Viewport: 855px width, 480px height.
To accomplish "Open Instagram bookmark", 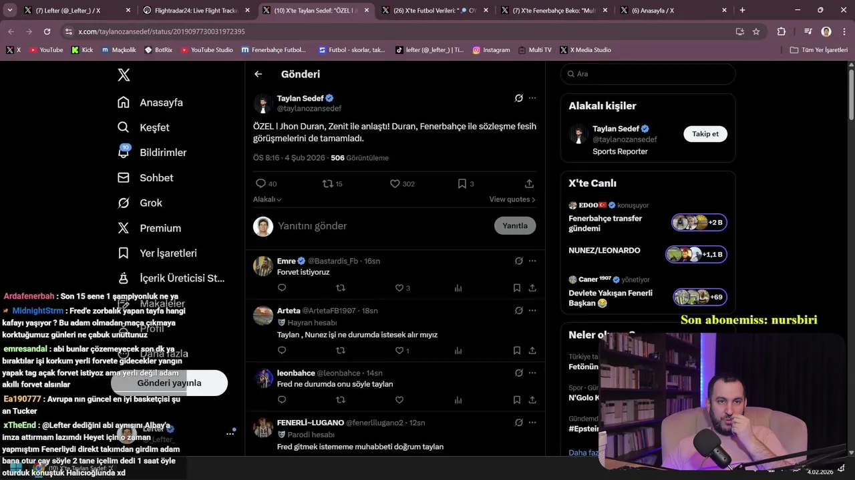I will 491,50.
